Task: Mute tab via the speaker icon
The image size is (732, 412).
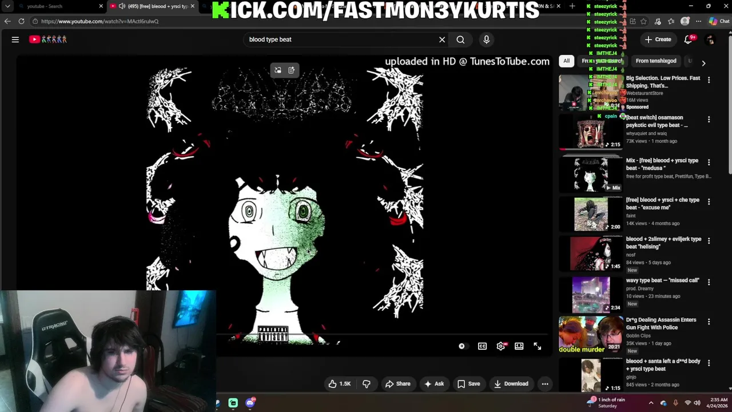Action: point(122,6)
